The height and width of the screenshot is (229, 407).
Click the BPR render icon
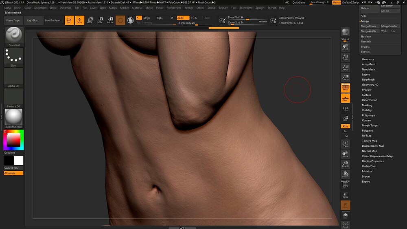click(x=346, y=32)
